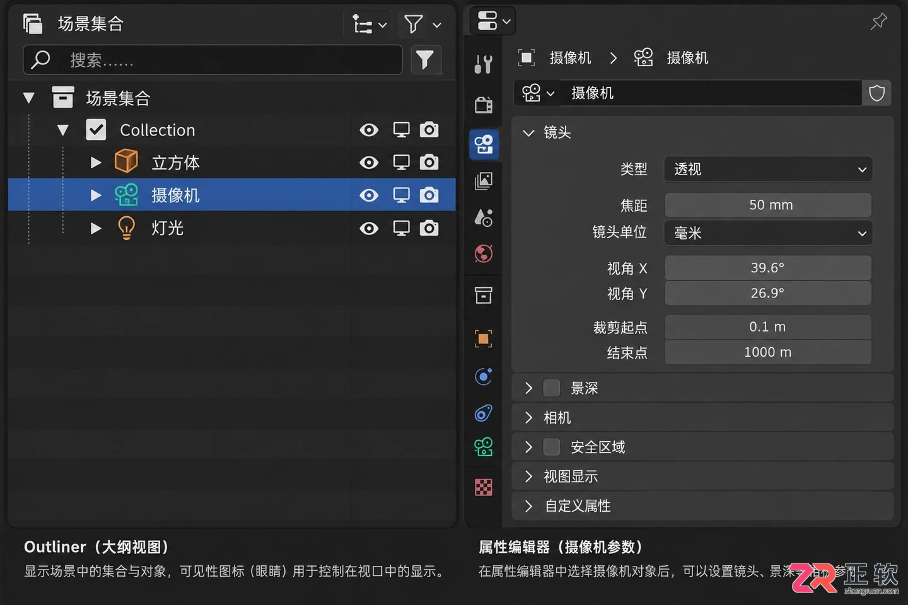Collapse the Collection tree node
This screenshot has height=605, width=908.
[62, 130]
